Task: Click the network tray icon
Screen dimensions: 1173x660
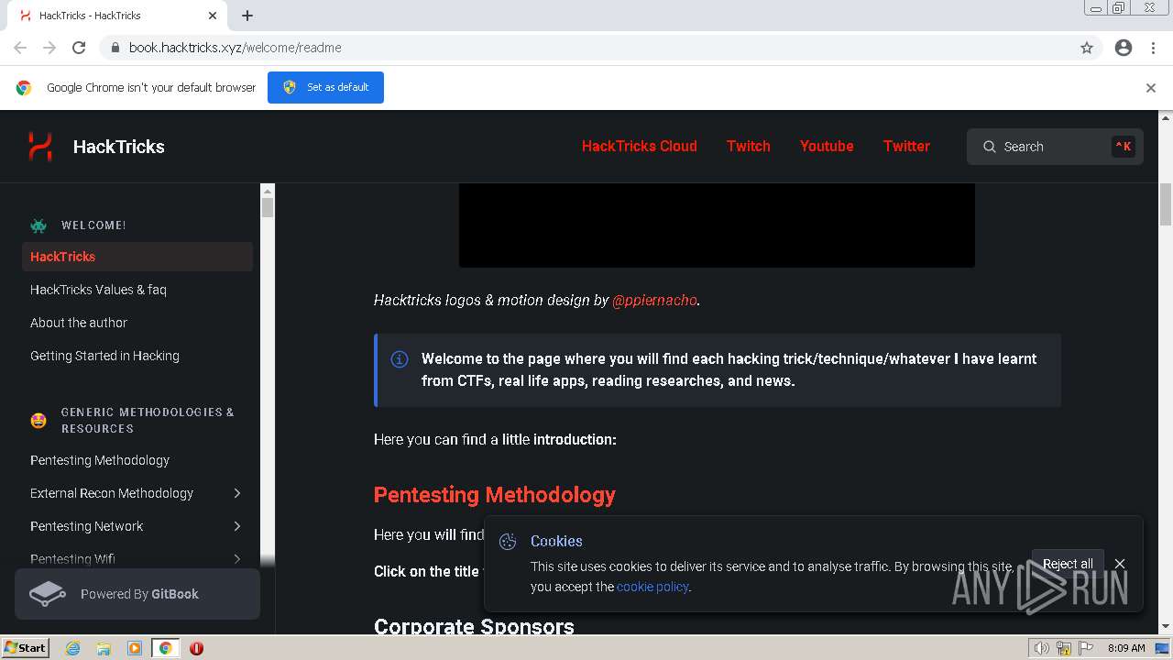Action: click(1064, 648)
